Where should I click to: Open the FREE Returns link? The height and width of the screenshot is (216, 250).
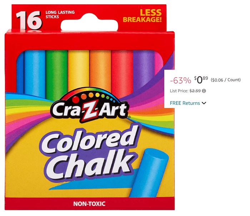pyautogui.click(x=185, y=103)
